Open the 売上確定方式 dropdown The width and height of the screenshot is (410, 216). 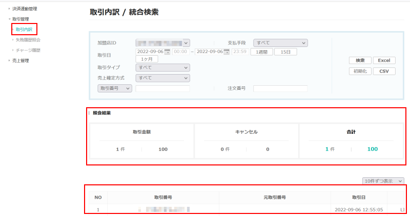(162, 78)
